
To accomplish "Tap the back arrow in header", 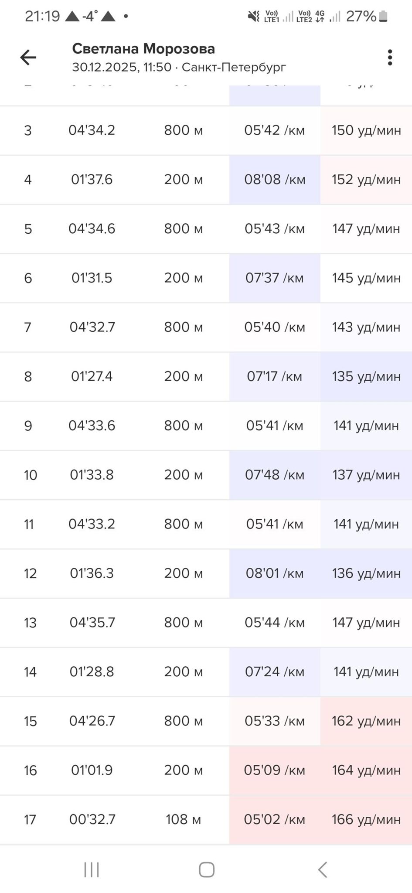I will pyautogui.click(x=28, y=57).
